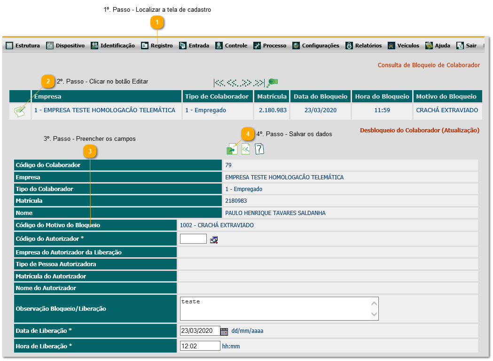
Task: Open the Registro menu
Action: (157, 46)
